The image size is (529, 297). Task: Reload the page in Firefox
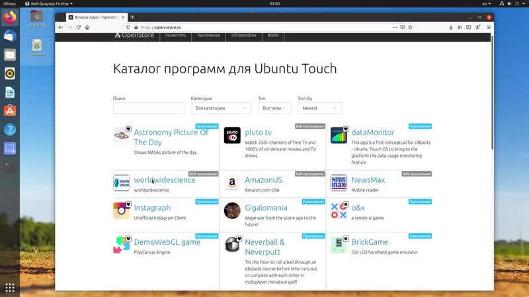coord(79,27)
